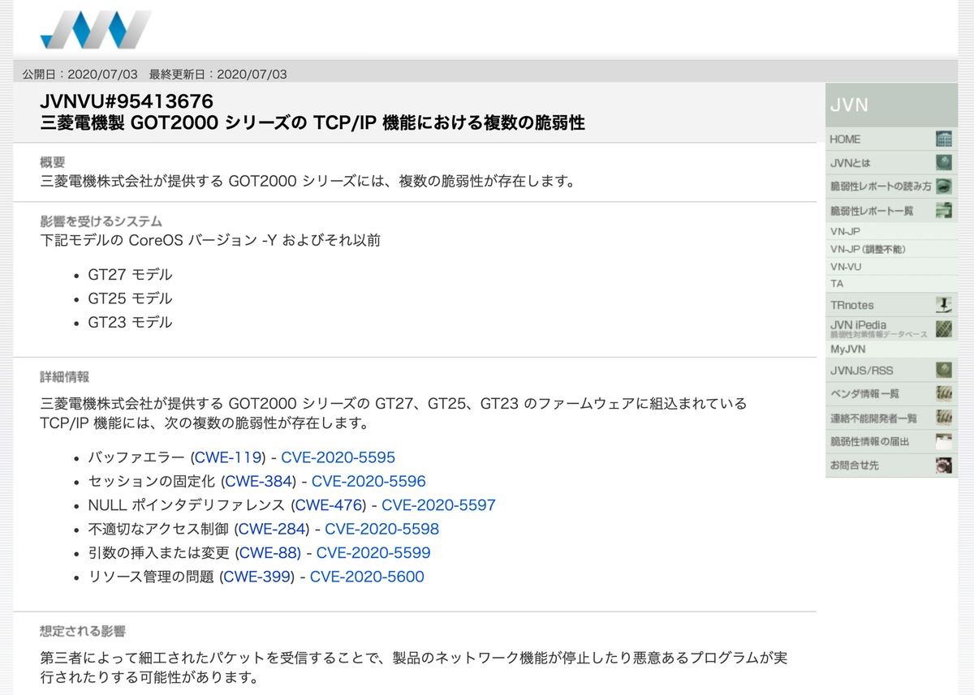Click the title 三菱電機製 GOT2000 シリーズの TCP/IP 機能における複数の脆弱性
This screenshot has height=695, width=974.
click(312, 123)
